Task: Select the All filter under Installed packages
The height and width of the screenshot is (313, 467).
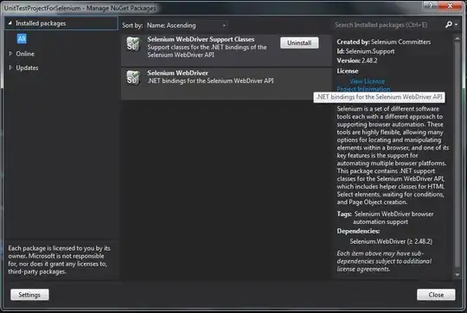Action: [x=22, y=38]
